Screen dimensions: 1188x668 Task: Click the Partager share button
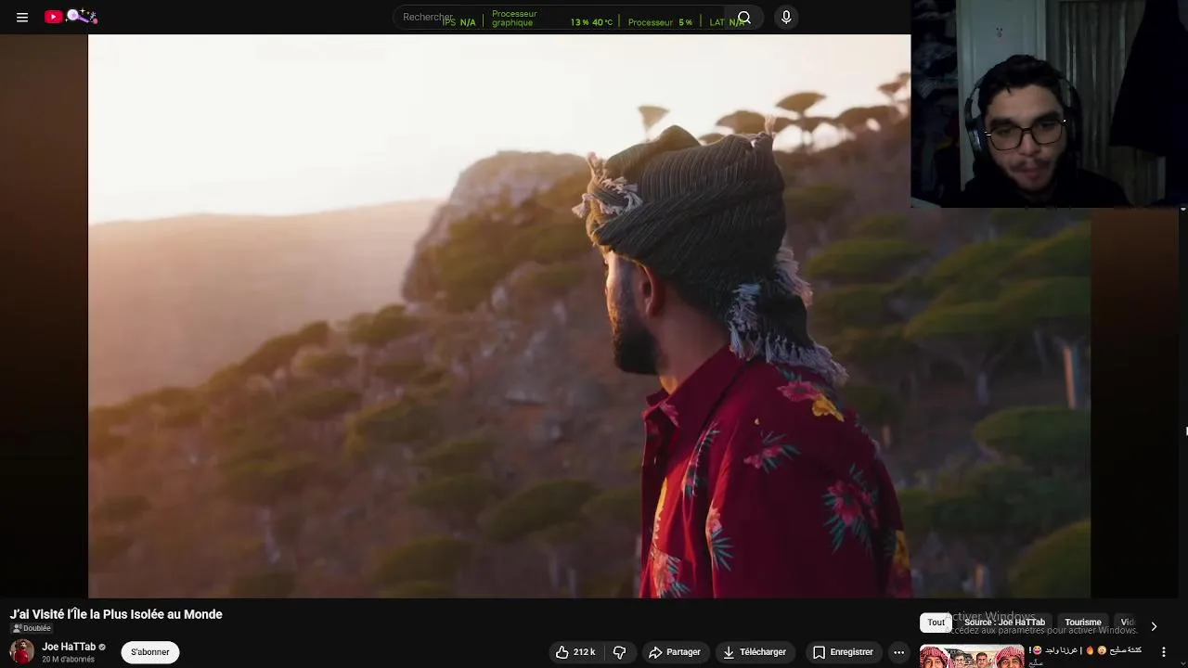tap(675, 652)
